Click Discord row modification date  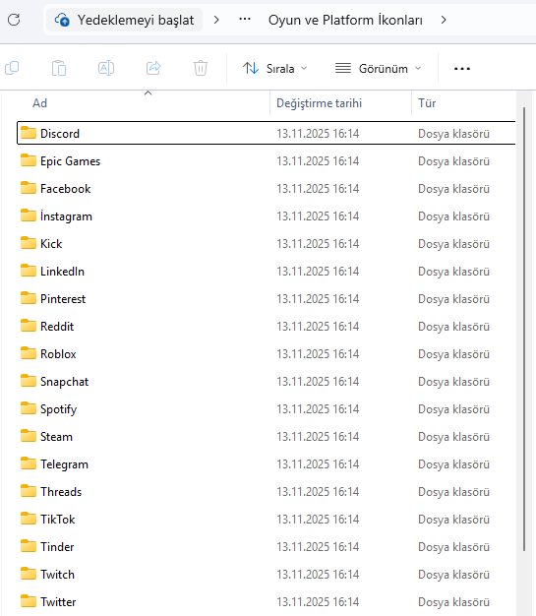318,133
